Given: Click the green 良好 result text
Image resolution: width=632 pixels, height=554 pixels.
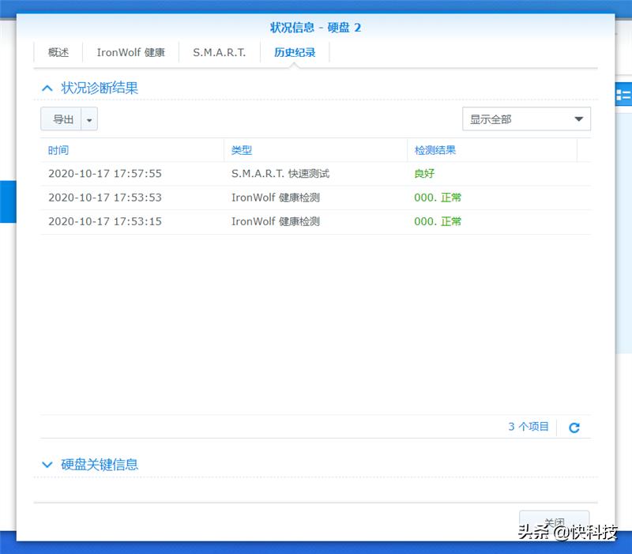Looking at the screenshot, I should point(423,173).
